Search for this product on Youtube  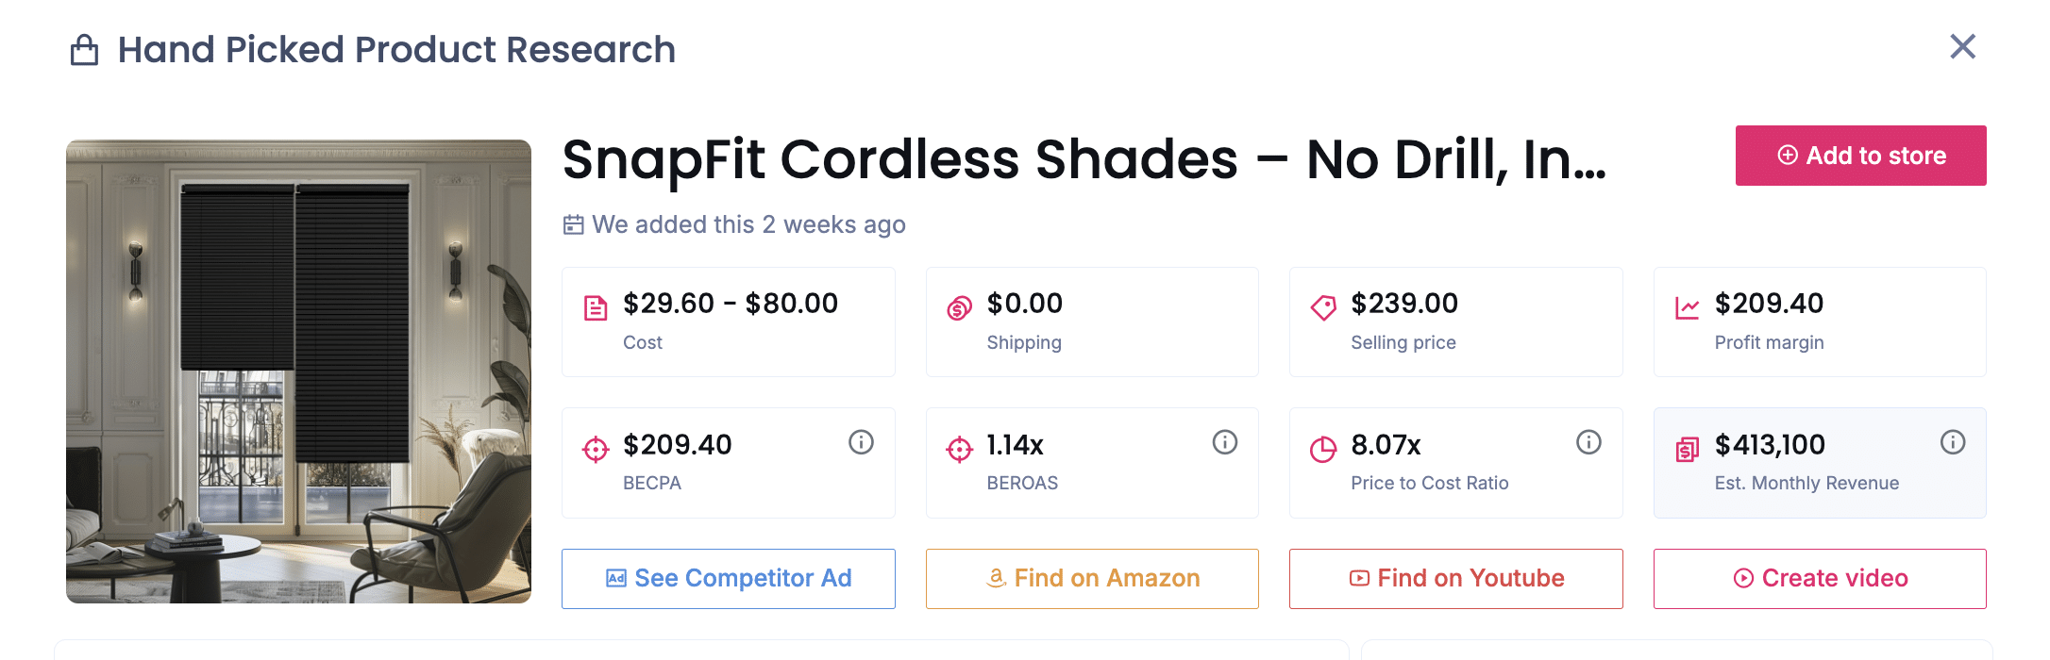click(x=1455, y=578)
